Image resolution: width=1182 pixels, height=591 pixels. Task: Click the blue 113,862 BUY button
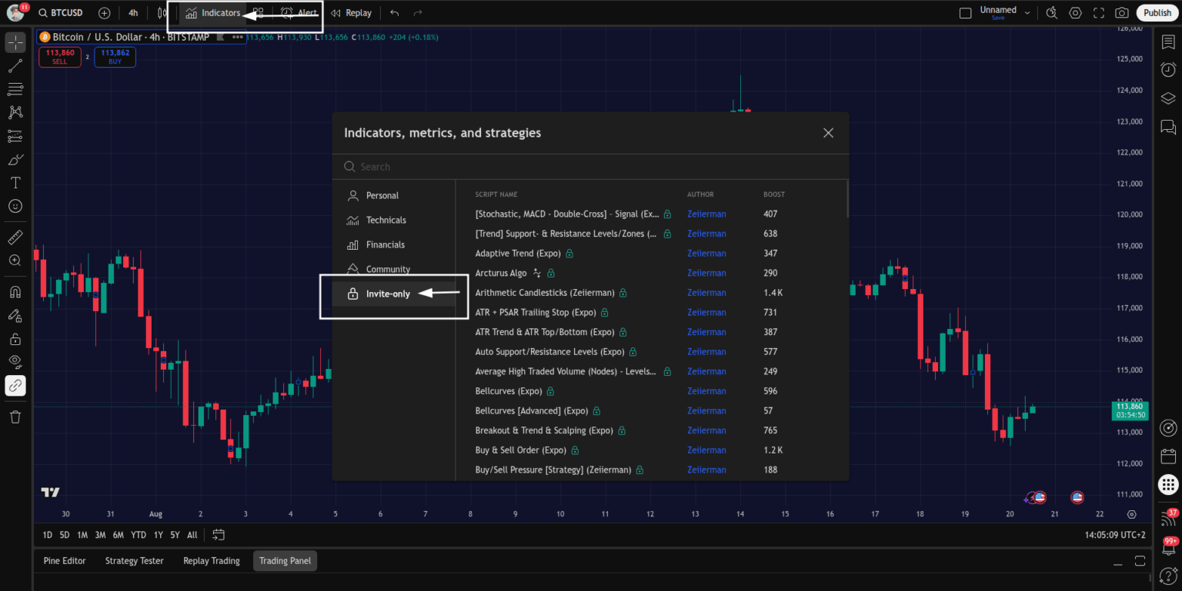115,57
